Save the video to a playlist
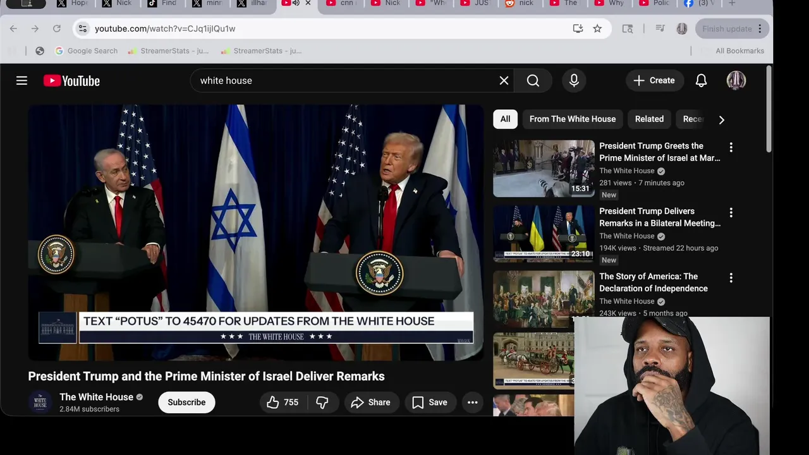Screen dimensions: 809x455 [430, 402]
